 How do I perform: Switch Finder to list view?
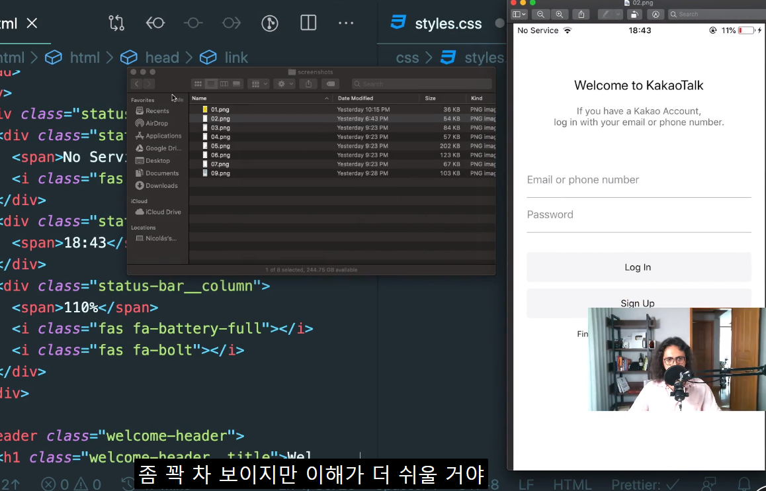(x=211, y=84)
